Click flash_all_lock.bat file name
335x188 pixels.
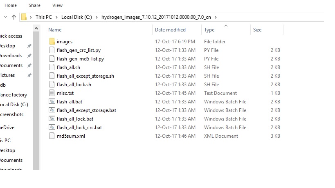coord(75,119)
